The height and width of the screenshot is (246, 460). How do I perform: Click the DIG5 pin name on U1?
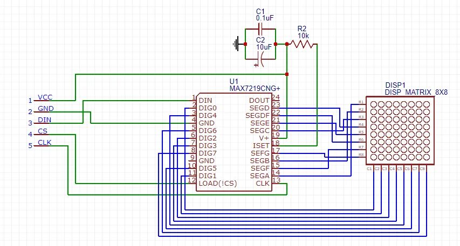pyautogui.click(x=208, y=168)
